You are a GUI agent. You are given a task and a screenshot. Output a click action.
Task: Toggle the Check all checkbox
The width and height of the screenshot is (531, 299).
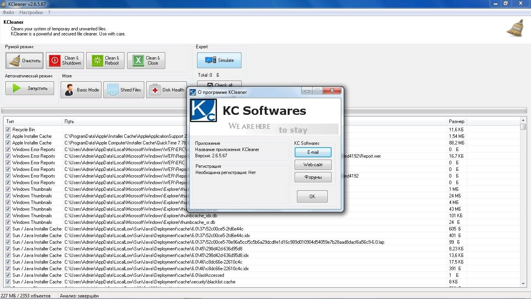[210, 85]
